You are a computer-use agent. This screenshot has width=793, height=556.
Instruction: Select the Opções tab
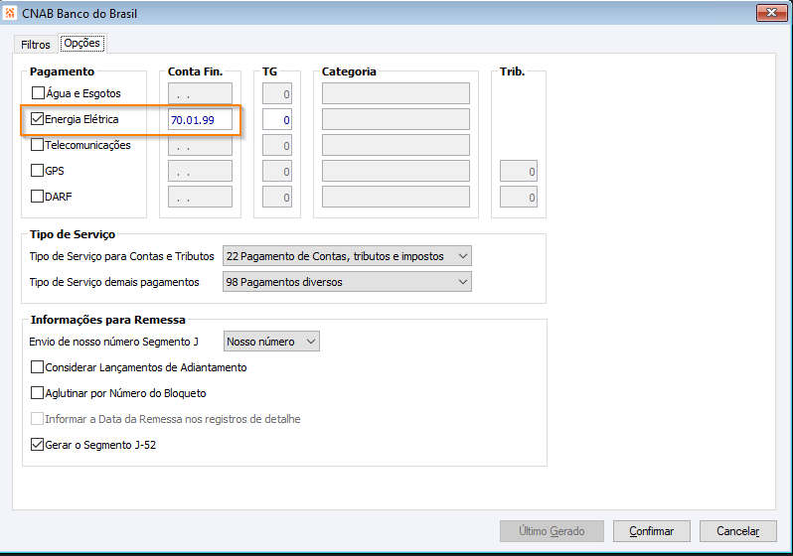tap(81, 43)
